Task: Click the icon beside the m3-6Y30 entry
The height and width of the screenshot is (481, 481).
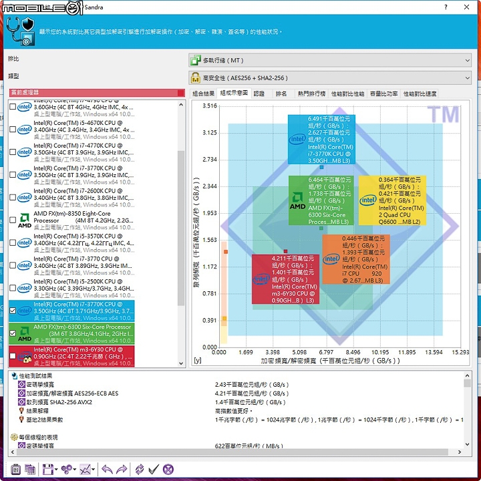Action: click(25, 357)
